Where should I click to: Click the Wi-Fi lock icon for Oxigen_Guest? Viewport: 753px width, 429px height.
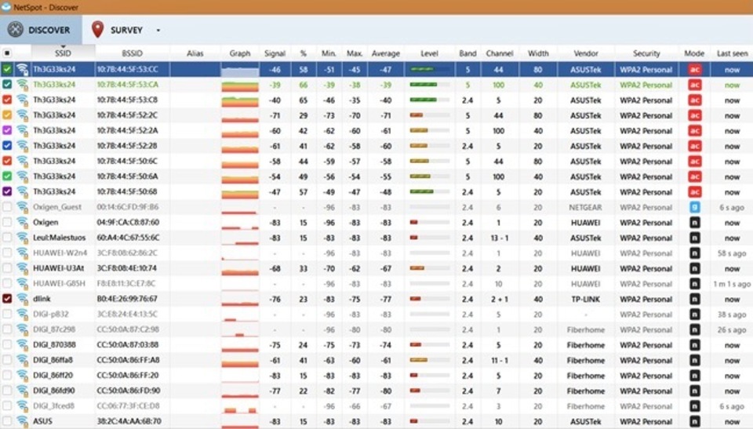coord(22,207)
